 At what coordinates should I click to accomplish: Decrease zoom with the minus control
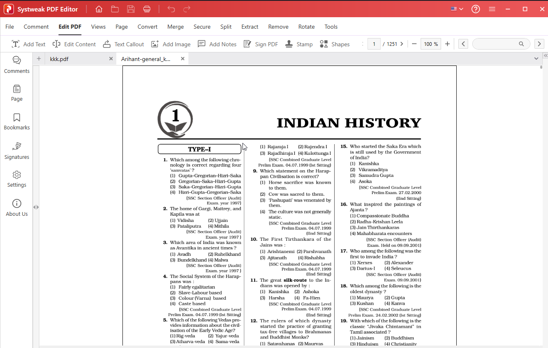415,44
